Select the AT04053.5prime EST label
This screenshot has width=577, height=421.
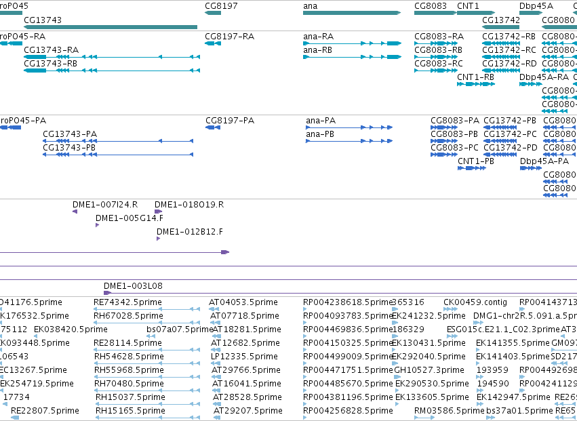click(243, 302)
